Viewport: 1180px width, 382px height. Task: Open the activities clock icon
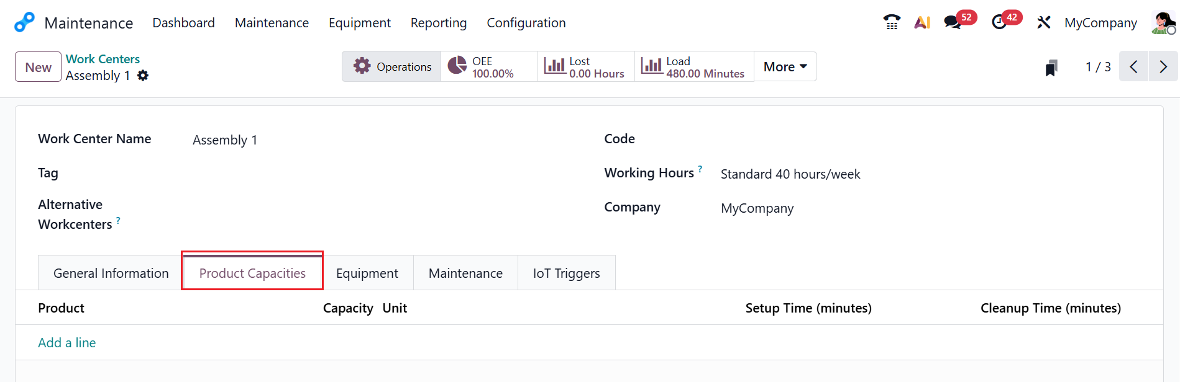click(999, 22)
